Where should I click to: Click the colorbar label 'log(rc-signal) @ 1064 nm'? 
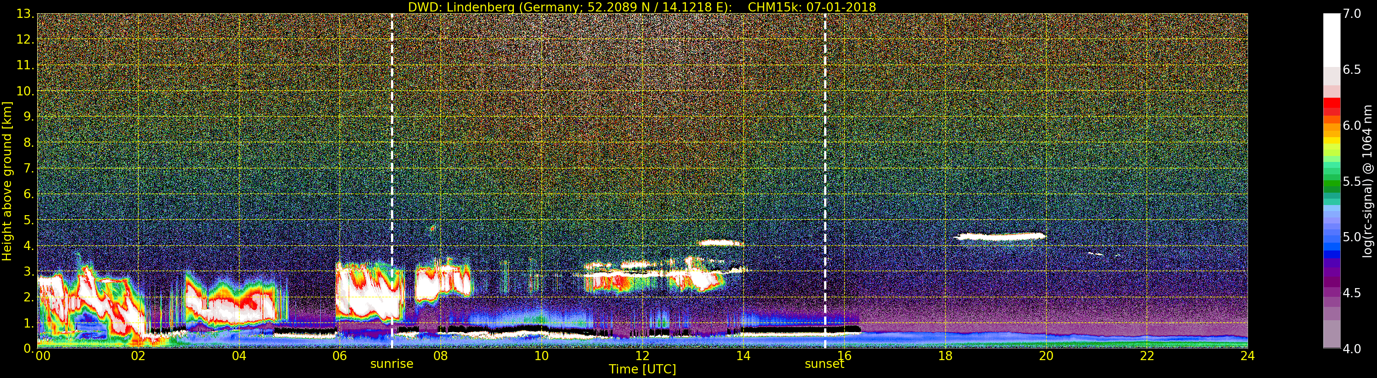pos(1368,181)
